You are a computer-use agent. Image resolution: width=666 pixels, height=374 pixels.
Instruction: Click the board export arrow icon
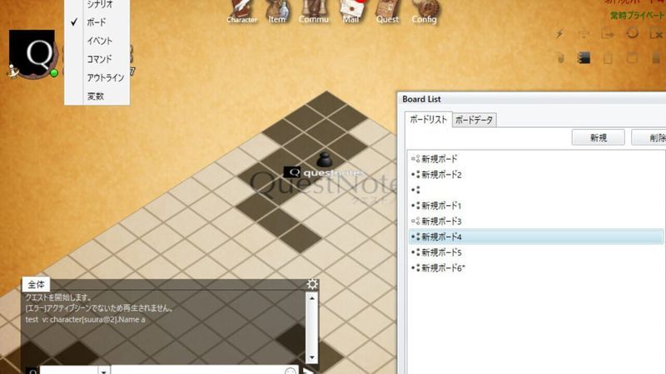click(x=608, y=34)
